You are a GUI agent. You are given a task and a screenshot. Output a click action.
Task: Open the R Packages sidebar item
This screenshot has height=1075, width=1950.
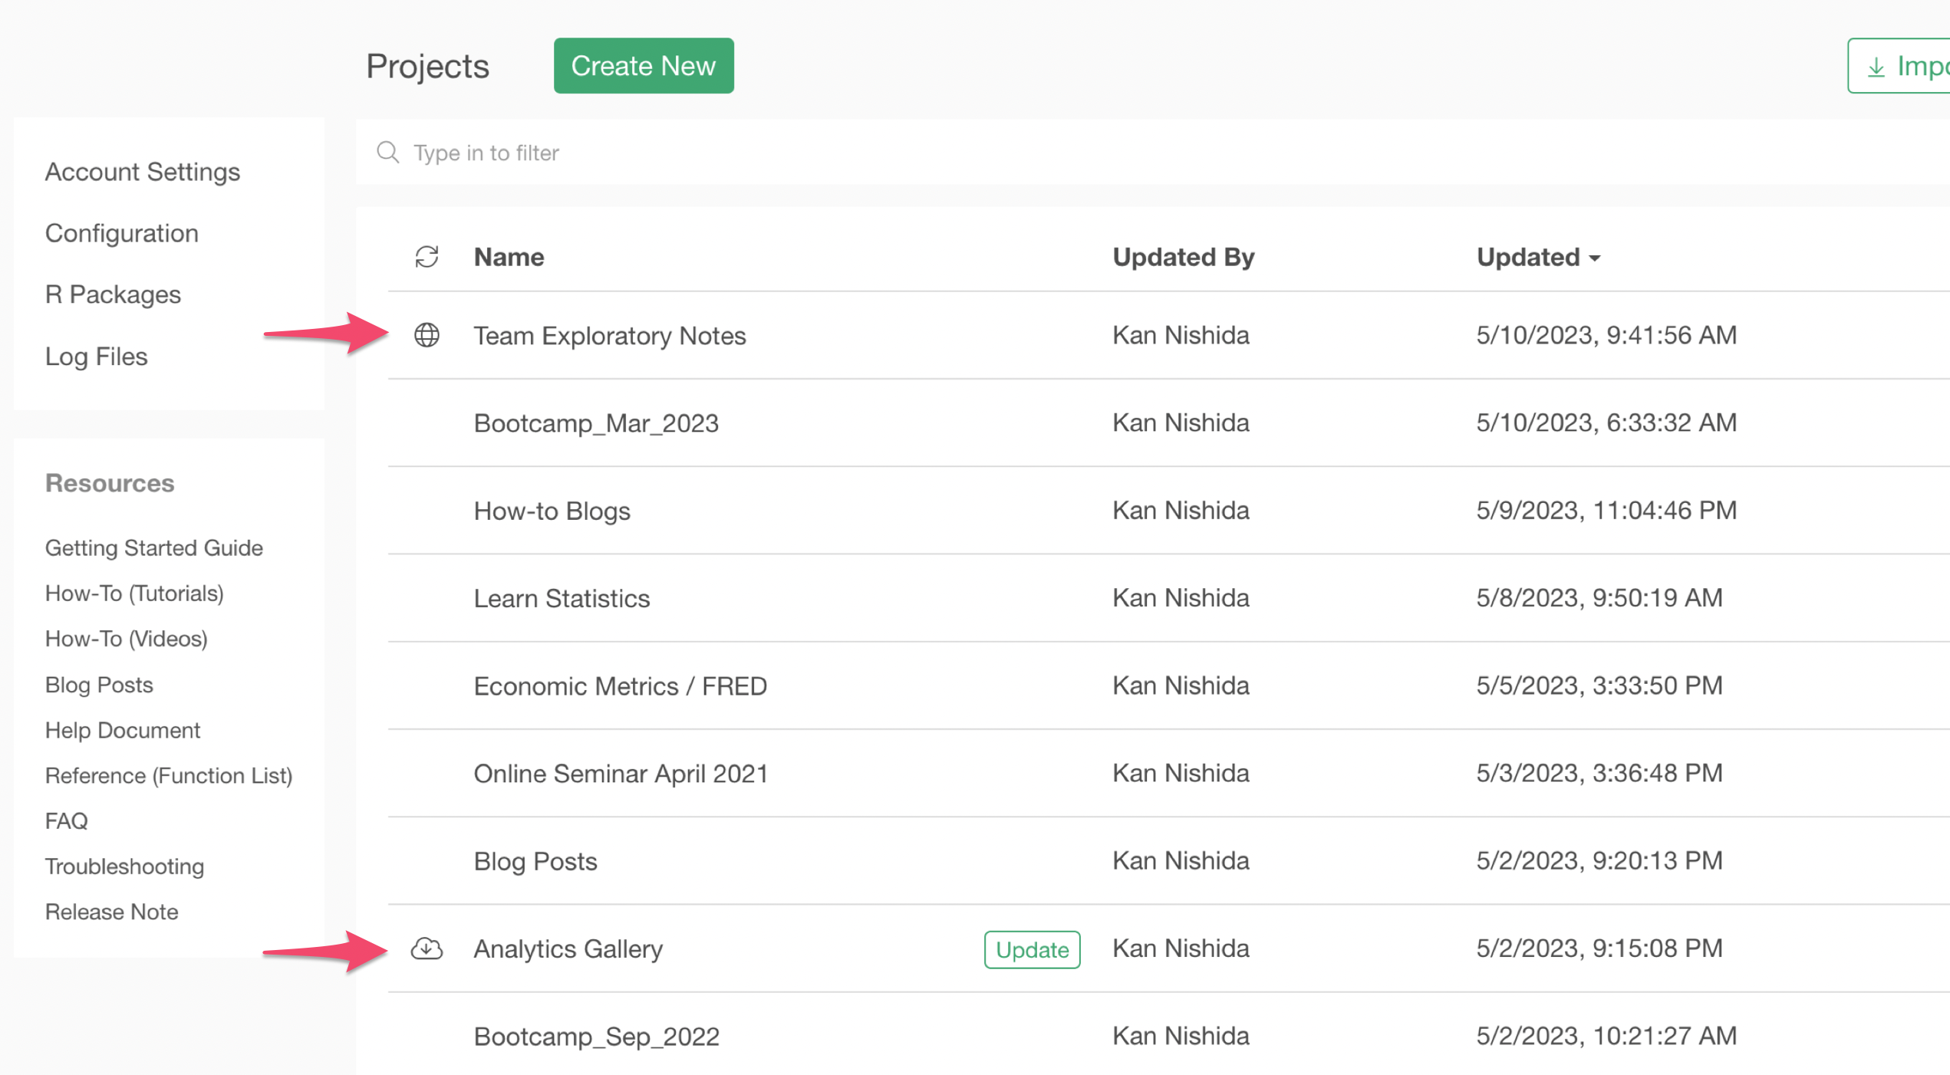[x=113, y=294]
